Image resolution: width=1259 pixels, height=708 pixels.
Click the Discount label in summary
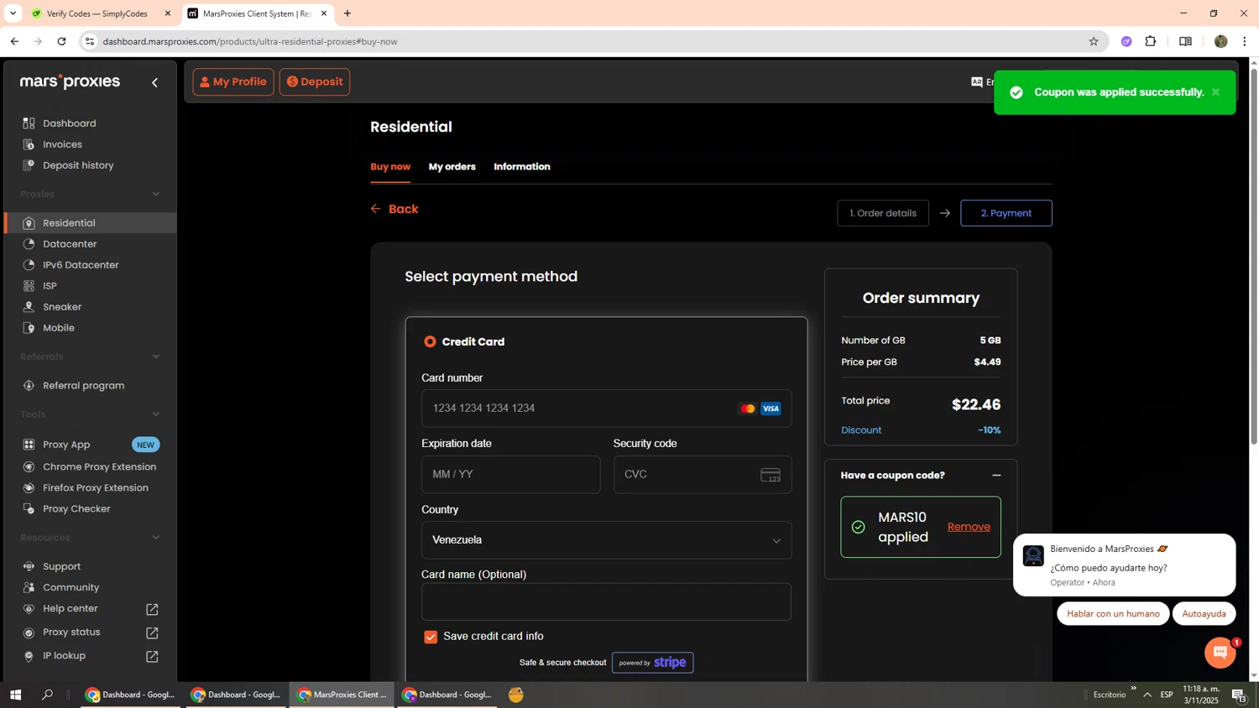(861, 430)
